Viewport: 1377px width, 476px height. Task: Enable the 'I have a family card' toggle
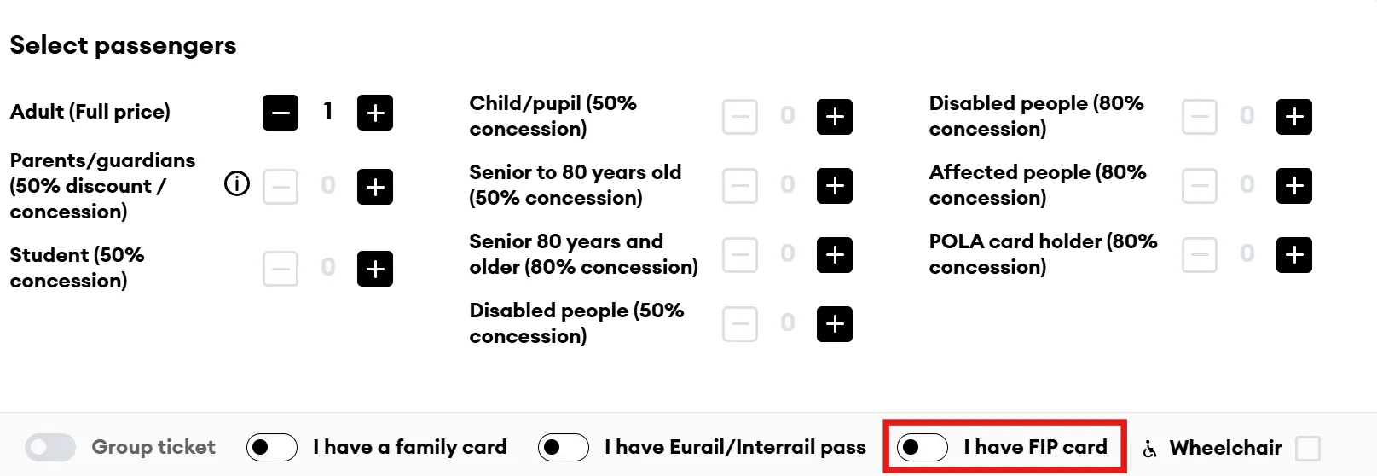pyautogui.click(x=272, y=447)
